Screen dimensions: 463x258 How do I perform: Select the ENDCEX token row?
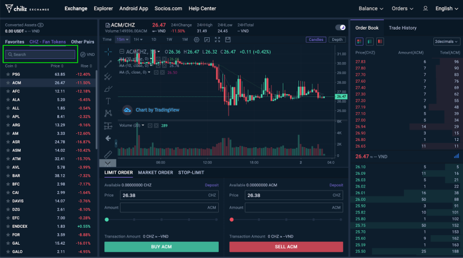[x=48, y=227]
